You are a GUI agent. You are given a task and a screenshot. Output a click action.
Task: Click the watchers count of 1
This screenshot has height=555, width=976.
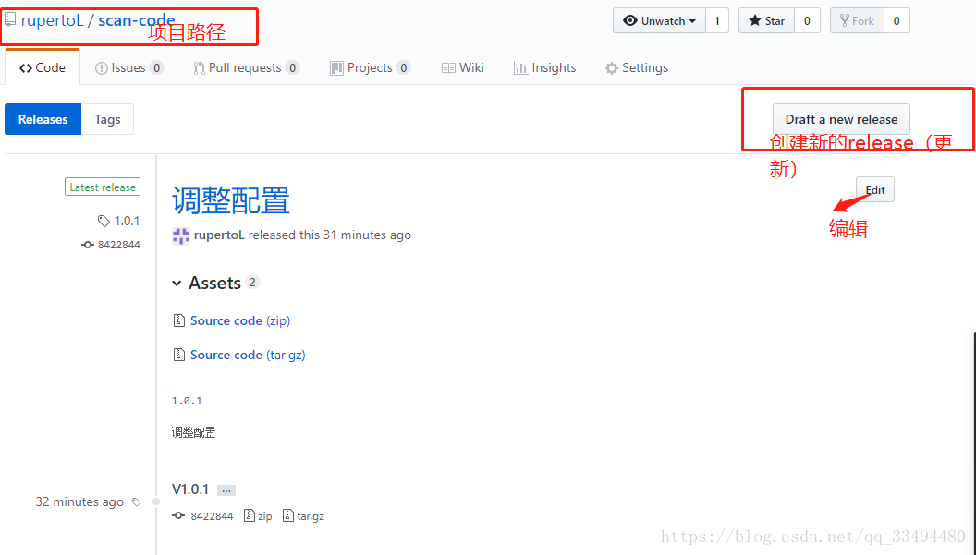[717, 20]
